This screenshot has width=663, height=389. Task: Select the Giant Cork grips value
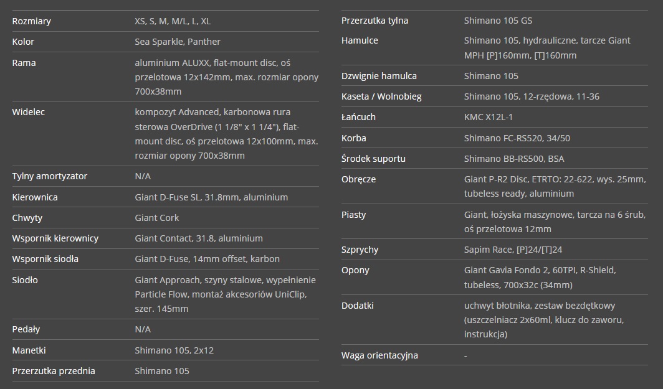coord(157,218)
